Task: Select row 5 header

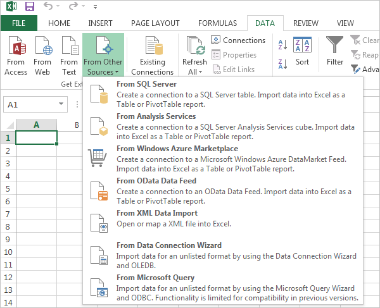Action: (x=8, y=188)
